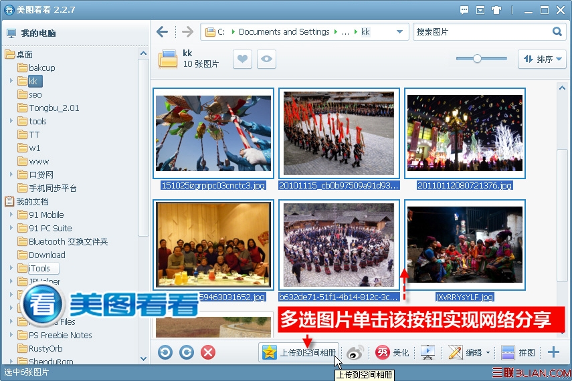572x381 pixels.
Task: Upload to Qzone album button
Action: [x=299, y=352]
